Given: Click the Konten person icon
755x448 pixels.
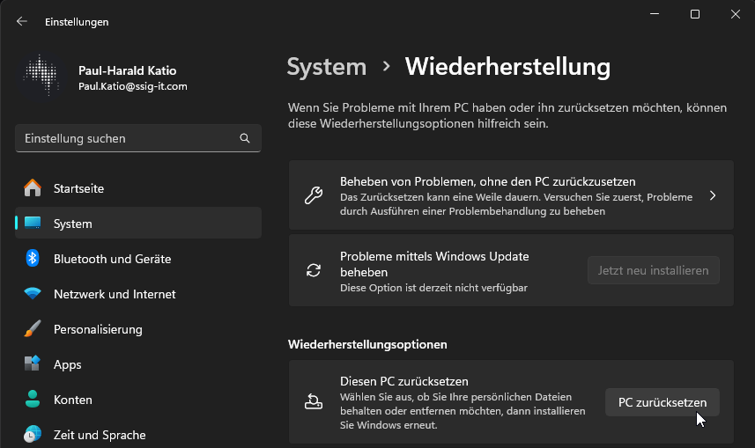Looking at the screenshot, I should (33, 399).
